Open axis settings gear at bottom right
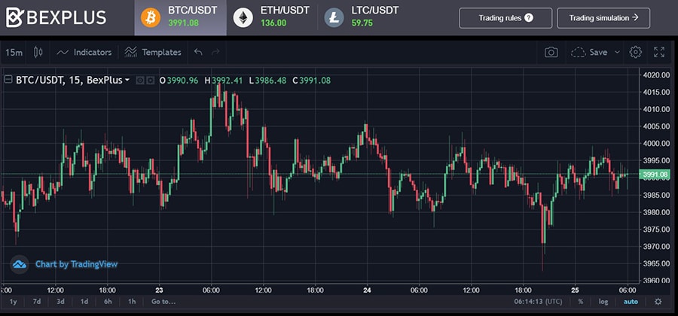 658,302
